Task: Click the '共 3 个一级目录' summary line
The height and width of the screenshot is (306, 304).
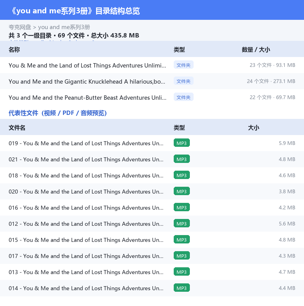Action: [74, 35]
